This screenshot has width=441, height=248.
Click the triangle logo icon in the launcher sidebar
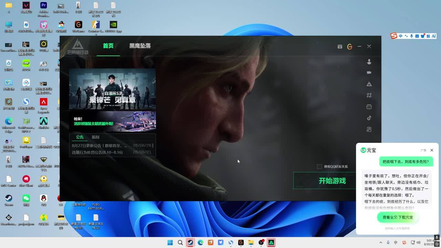point(369,84)
